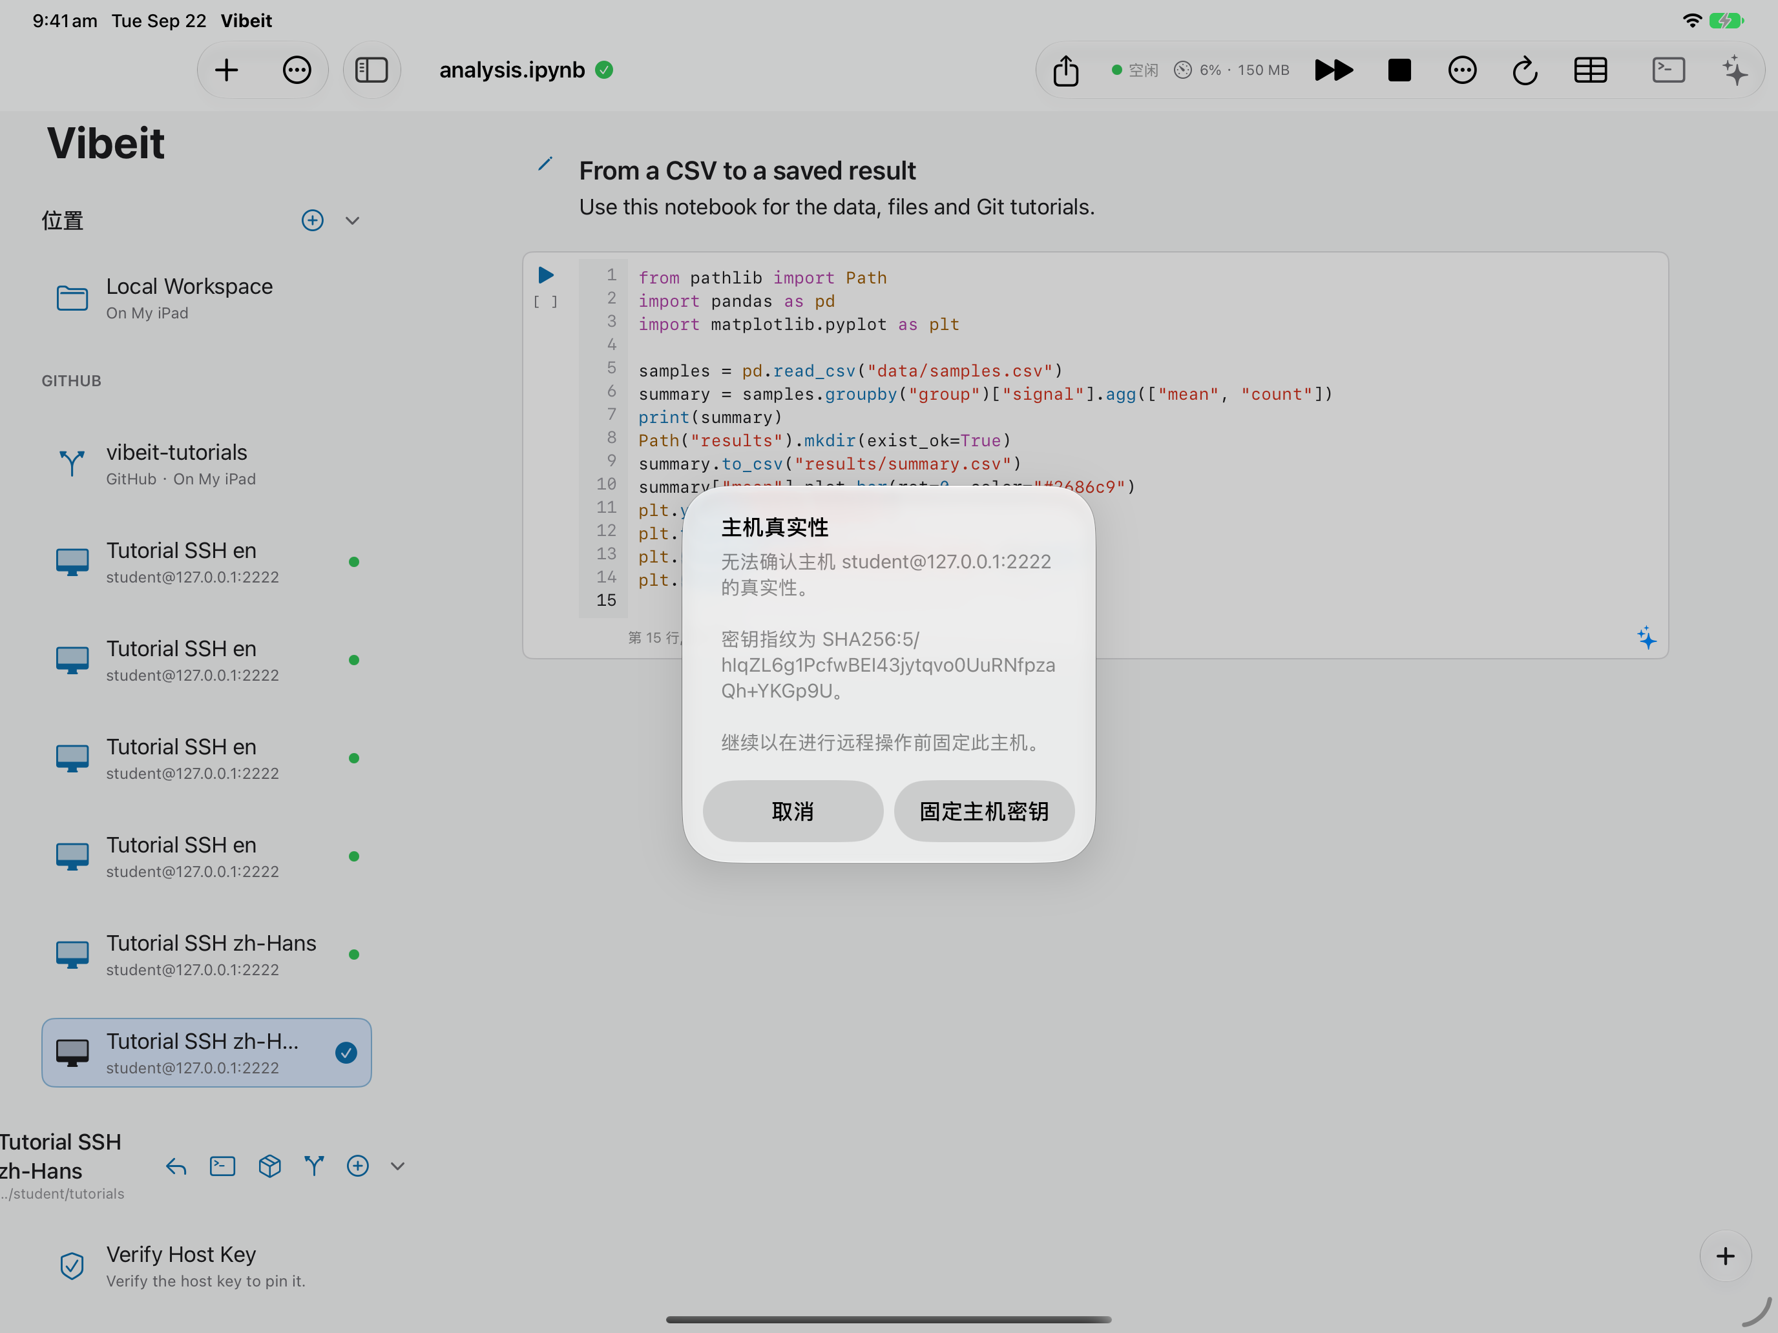This screenshot has width=1778, height=1333.
Task: Open the ellipsis menu next to the top-left plus button
Action: (x=297, y=70)
